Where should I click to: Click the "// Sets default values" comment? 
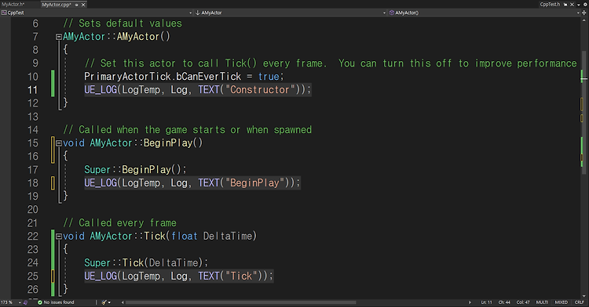(x=123, y=23)
